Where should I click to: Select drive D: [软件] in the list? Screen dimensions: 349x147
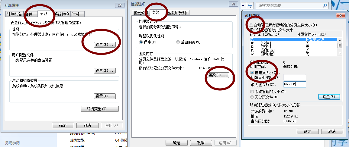coord(294,43)
